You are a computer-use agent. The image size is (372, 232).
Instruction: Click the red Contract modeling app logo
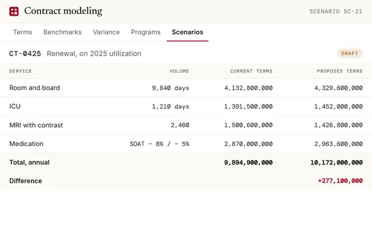tap(14, 11)
